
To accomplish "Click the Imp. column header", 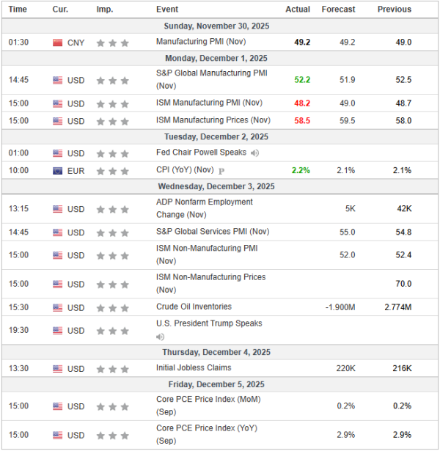I will tap(104, 10).
